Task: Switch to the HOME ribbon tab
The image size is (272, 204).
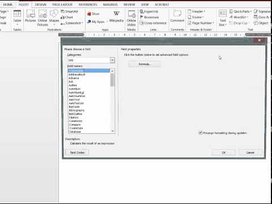Action: pyautogui.click(x=8, y=5)
